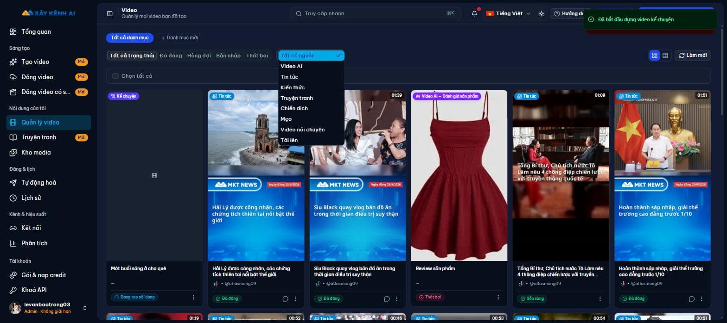
Task: Click the Xây Kênh AI logo
Action: coord(49,13)
